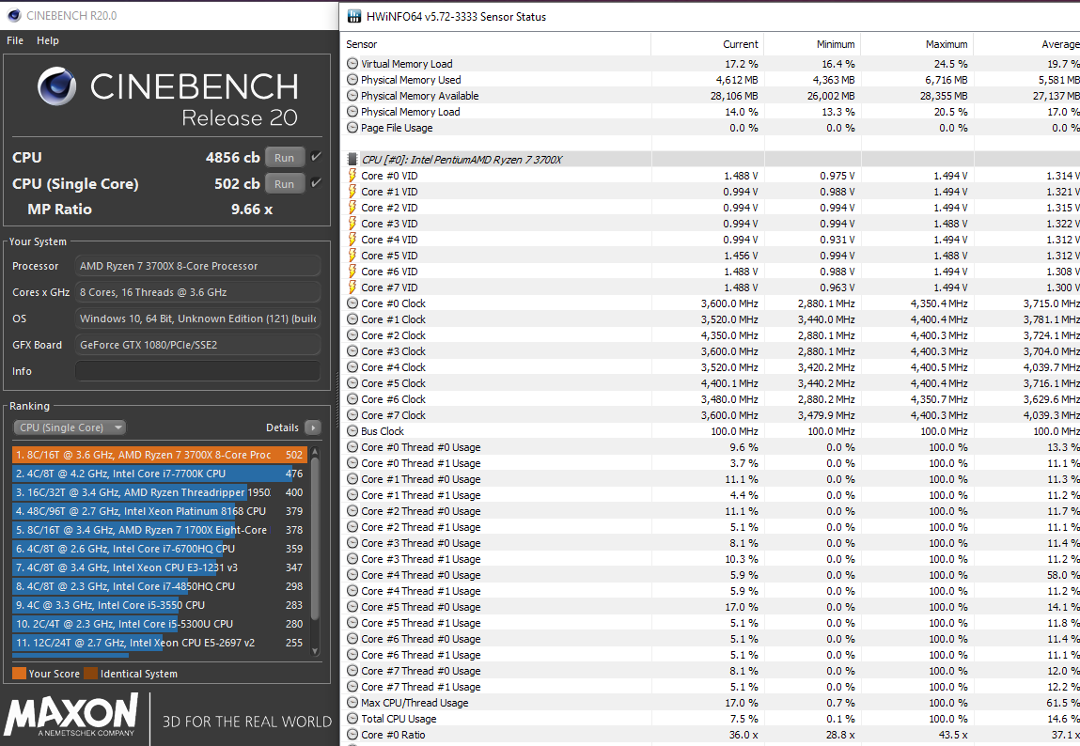The width and height of the screenshot is (1080, 746).
Task: Click the ranking scrollbar down arrow
Action: coord(316,651)
